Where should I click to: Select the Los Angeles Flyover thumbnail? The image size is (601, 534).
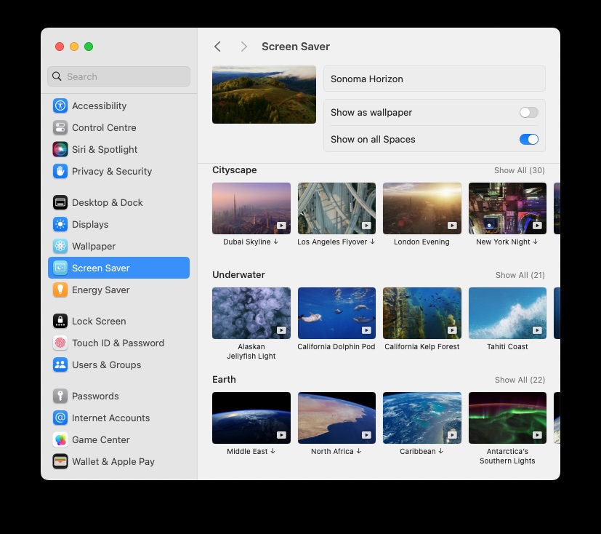click(x=337, y=208)
